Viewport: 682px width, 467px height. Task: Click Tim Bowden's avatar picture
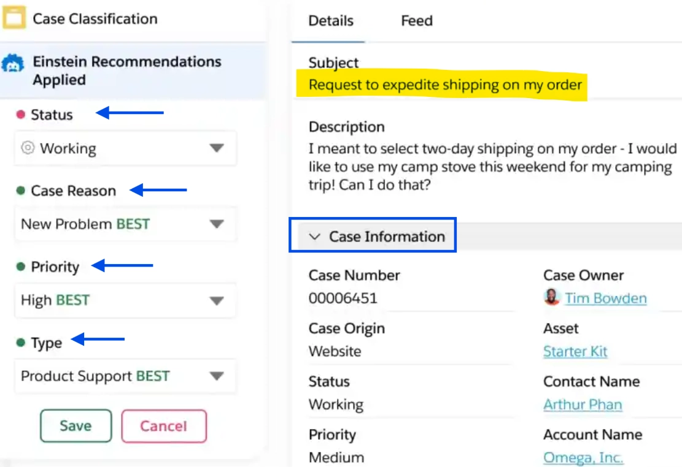coord(551,297)
